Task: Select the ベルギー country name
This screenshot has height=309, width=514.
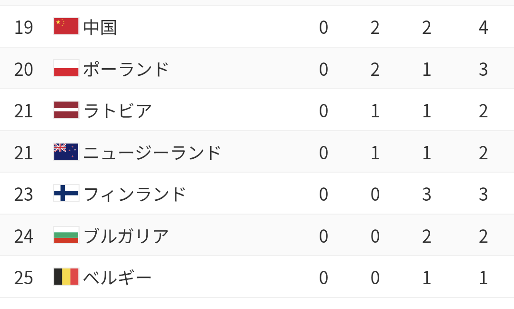Action: (117, 278)
